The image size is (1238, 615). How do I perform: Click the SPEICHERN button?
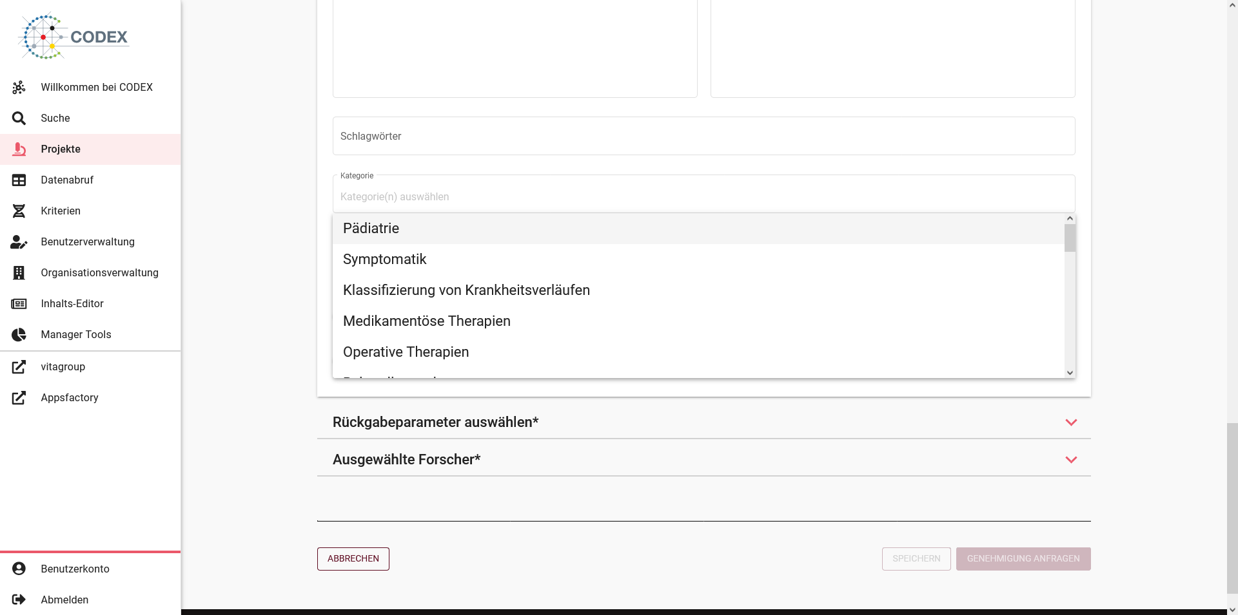coord(916,559)
